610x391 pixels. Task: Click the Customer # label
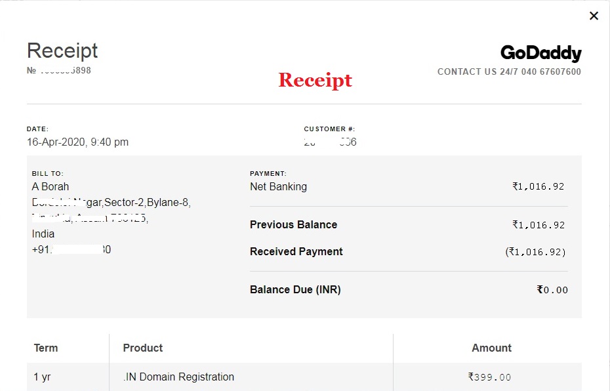(x=329, y=129)
